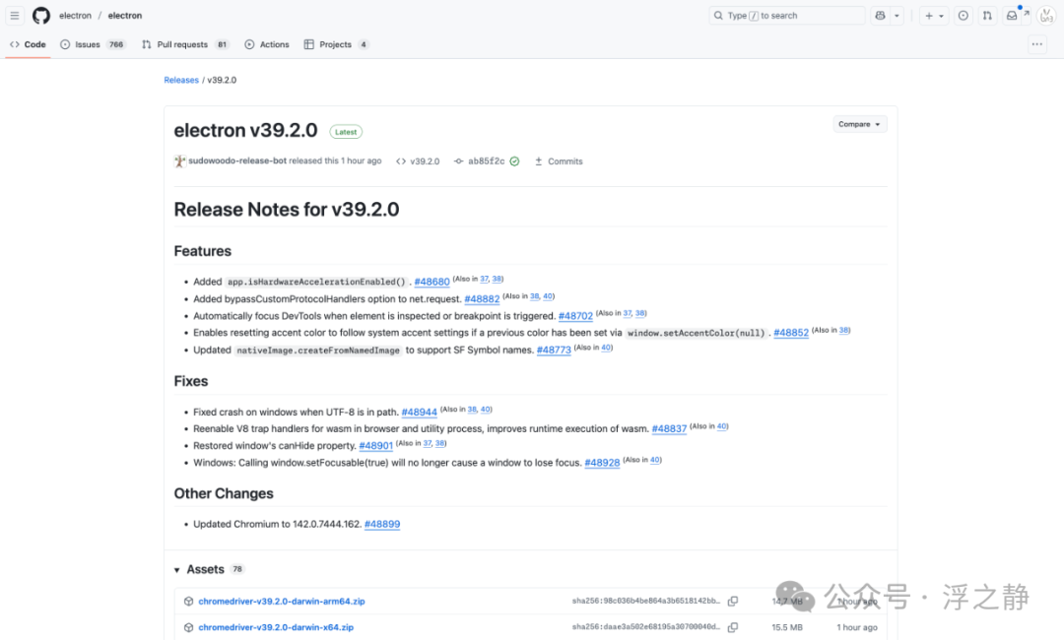Open your issues icon in header

coord(963,15)
